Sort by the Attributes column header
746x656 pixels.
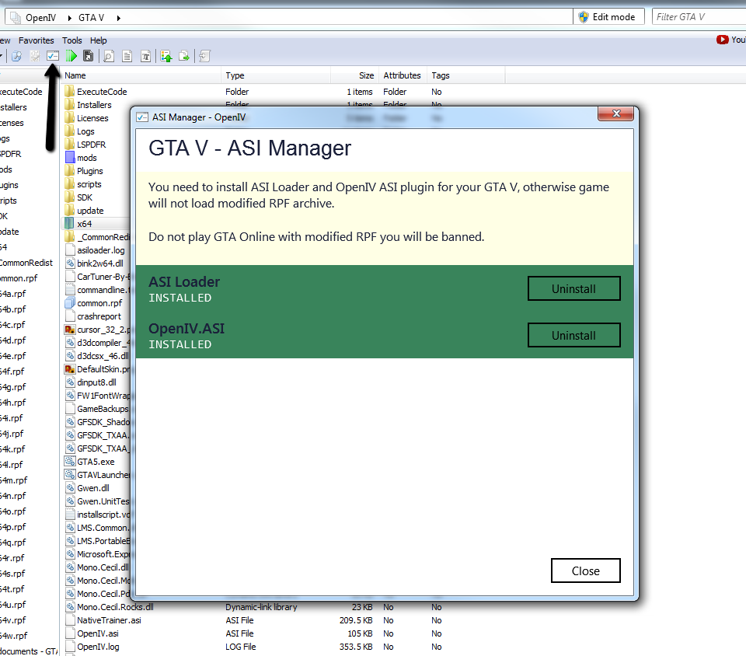402,75
